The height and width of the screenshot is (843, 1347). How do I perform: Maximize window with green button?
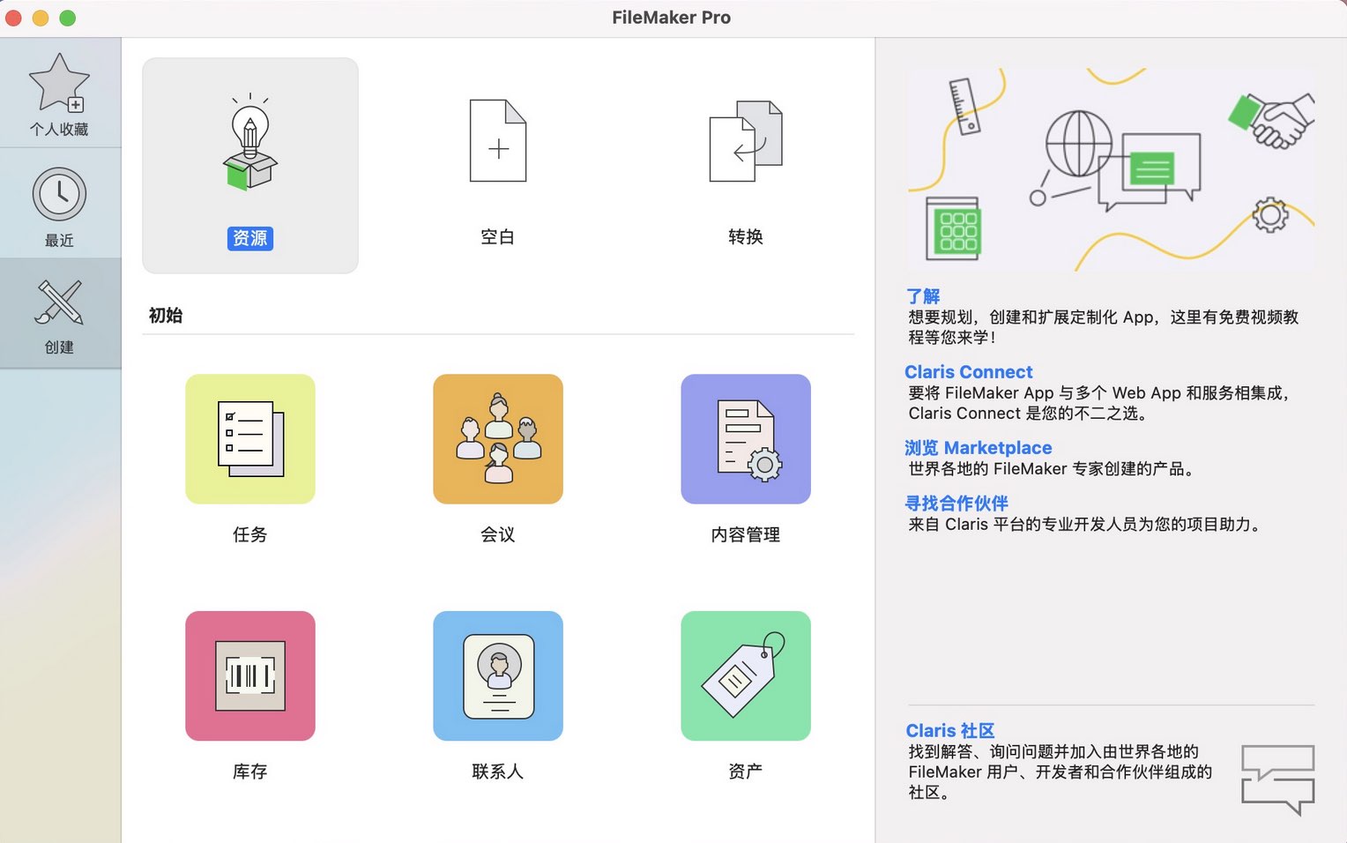click(68, 18)
